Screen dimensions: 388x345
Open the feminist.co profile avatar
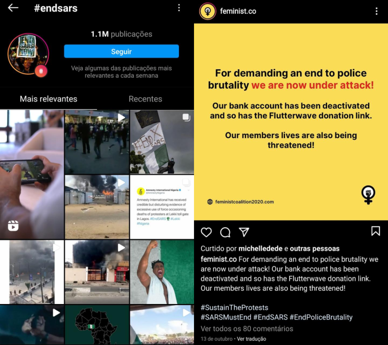point(208,11)
